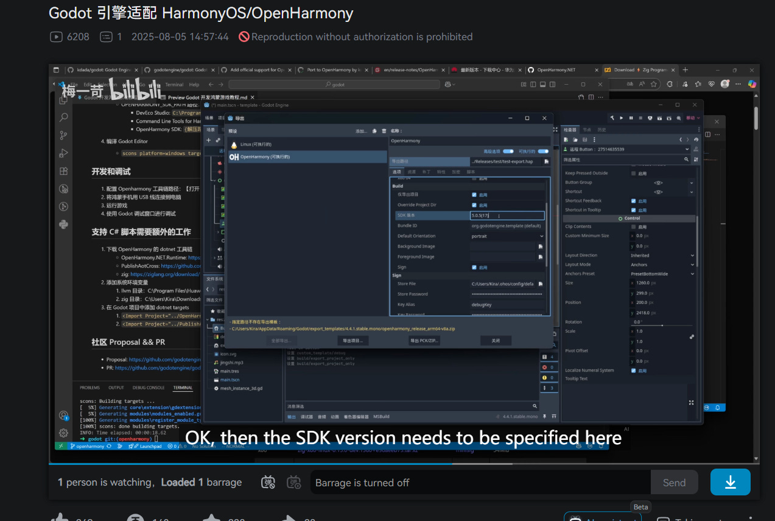This screenshot has width=775, height=521.
Task: Select the Linux export preset
Action: coord(307,144)
